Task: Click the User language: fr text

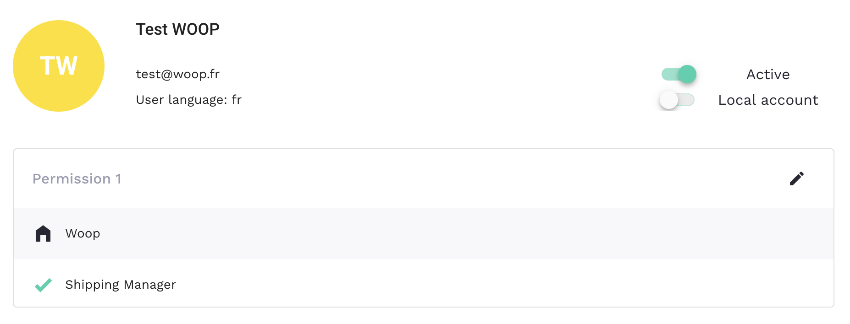Action: [188, 100]
